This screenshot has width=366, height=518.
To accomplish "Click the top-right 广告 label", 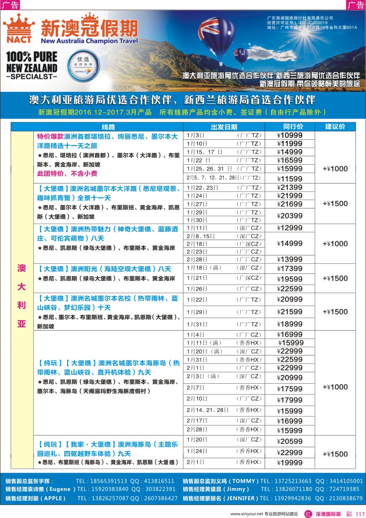I will (x=356, y=5).
